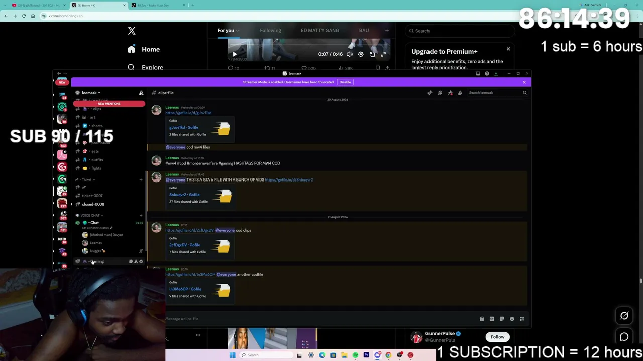The width and height of the screenshot is (643, 361).
Task: Open the shorts text channel
Action: (x=109, y=126)
